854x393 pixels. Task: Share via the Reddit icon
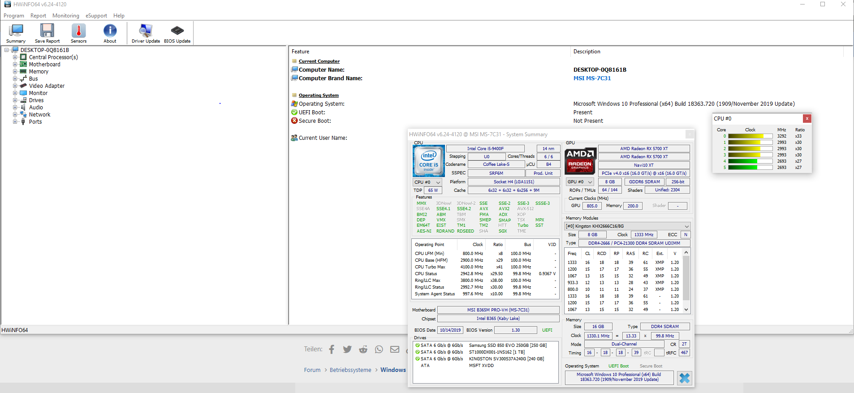pos(363,350)
